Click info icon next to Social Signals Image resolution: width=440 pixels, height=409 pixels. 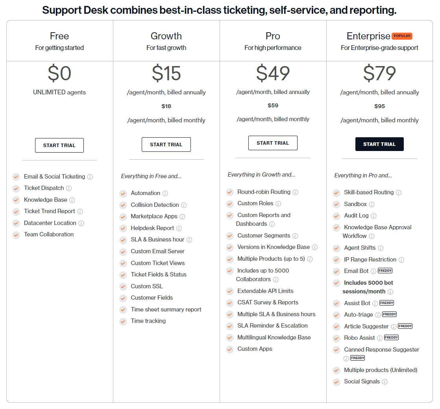point(385,382)
